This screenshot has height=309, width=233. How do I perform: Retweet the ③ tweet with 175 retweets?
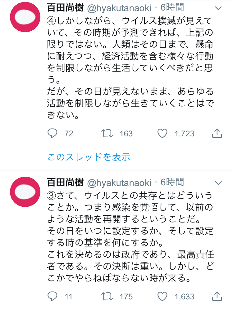point(107,296)
